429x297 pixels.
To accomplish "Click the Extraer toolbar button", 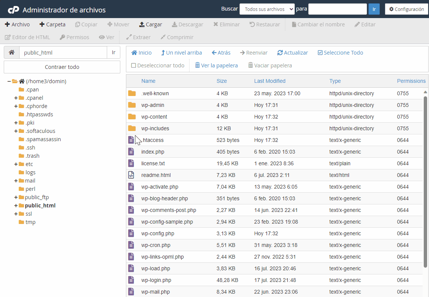I will (x=138, y=37).
